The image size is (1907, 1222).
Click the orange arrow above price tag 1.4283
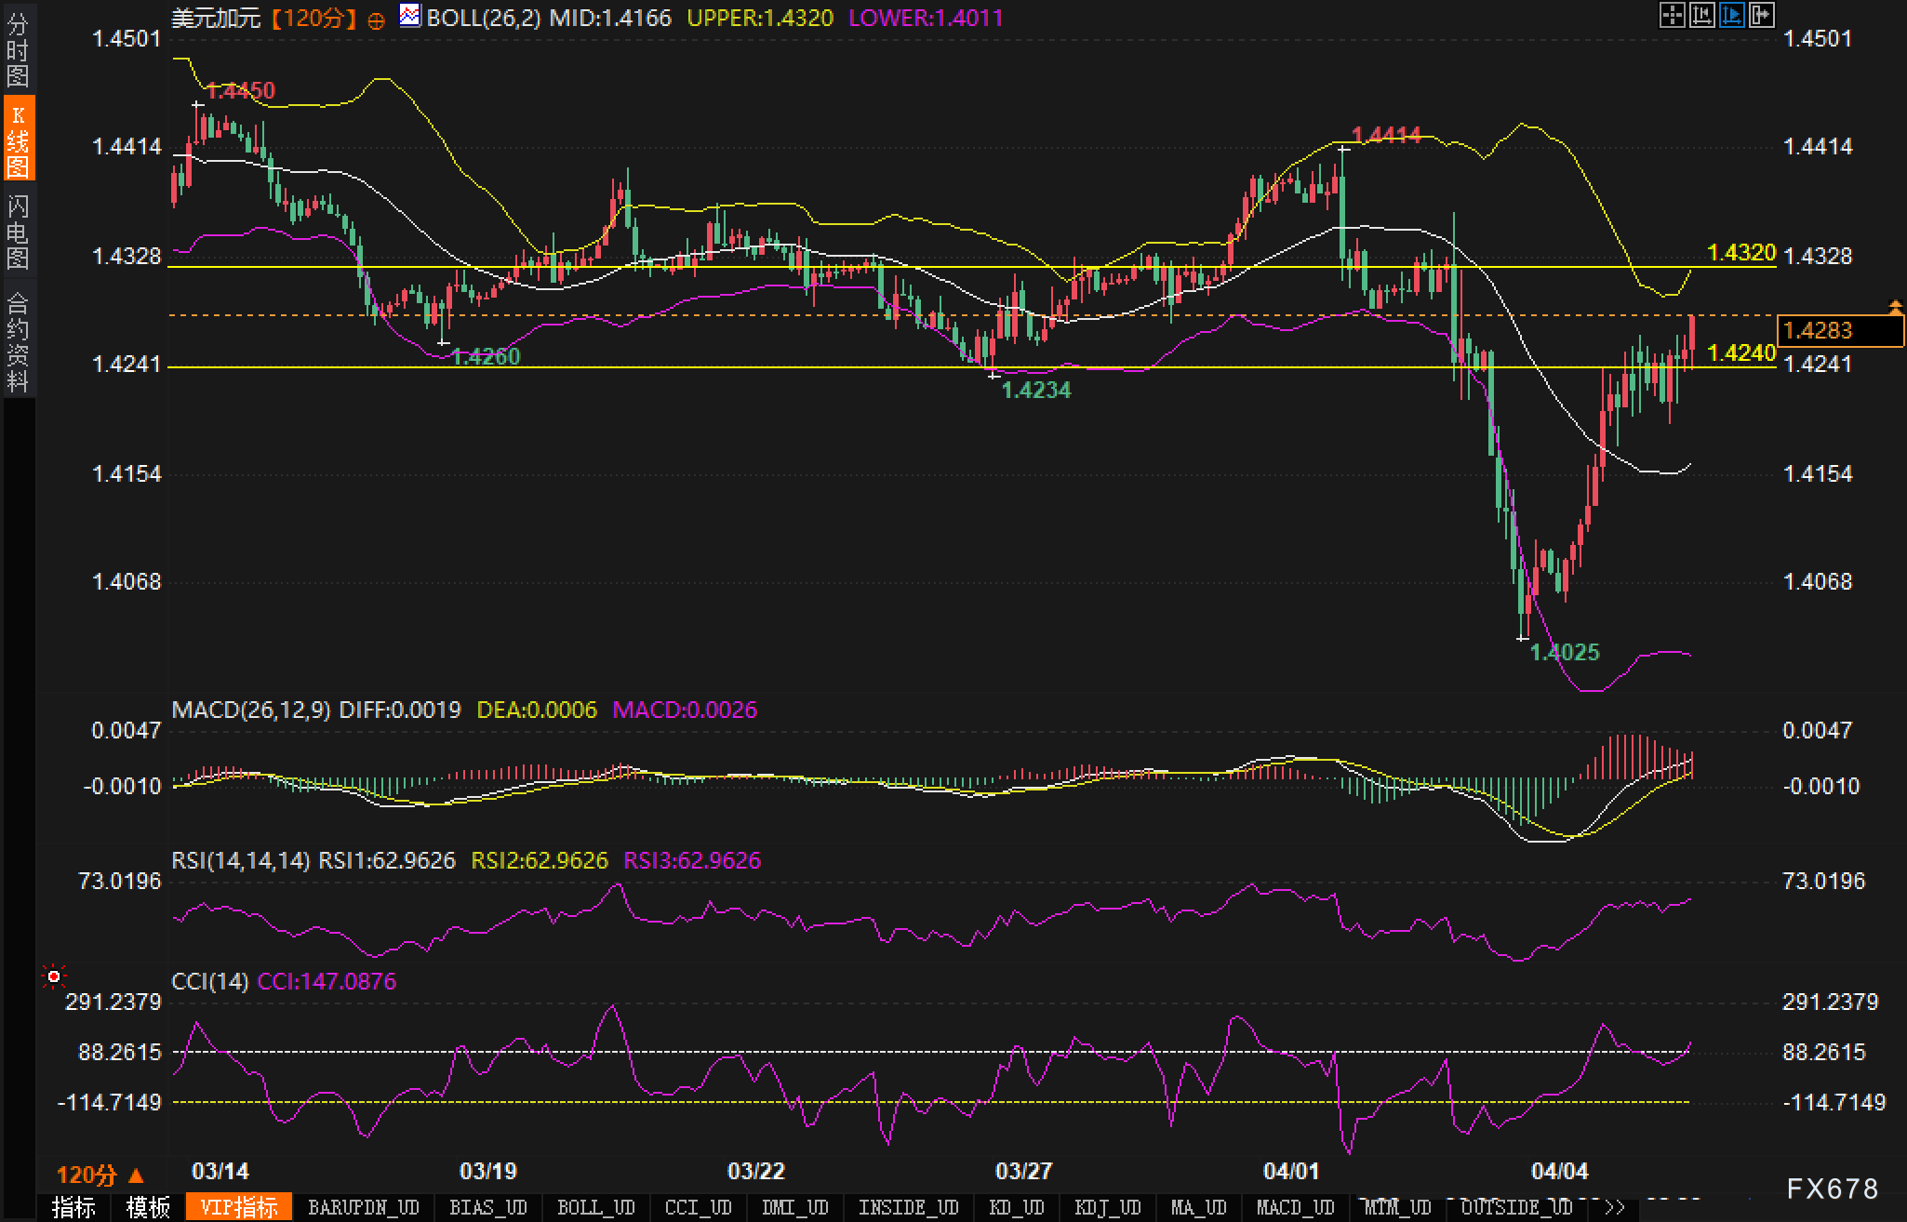point(1895,306)
